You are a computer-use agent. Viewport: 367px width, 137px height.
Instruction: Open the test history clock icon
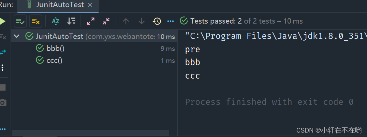(x=157, y=21)
